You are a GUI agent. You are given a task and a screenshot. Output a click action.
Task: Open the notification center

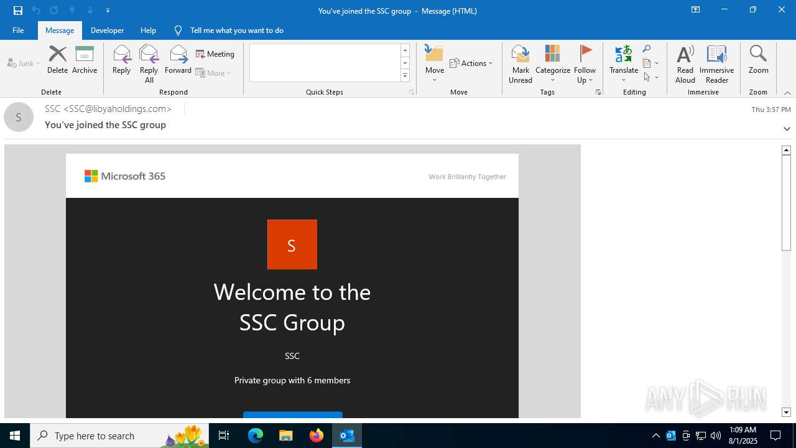775,436
